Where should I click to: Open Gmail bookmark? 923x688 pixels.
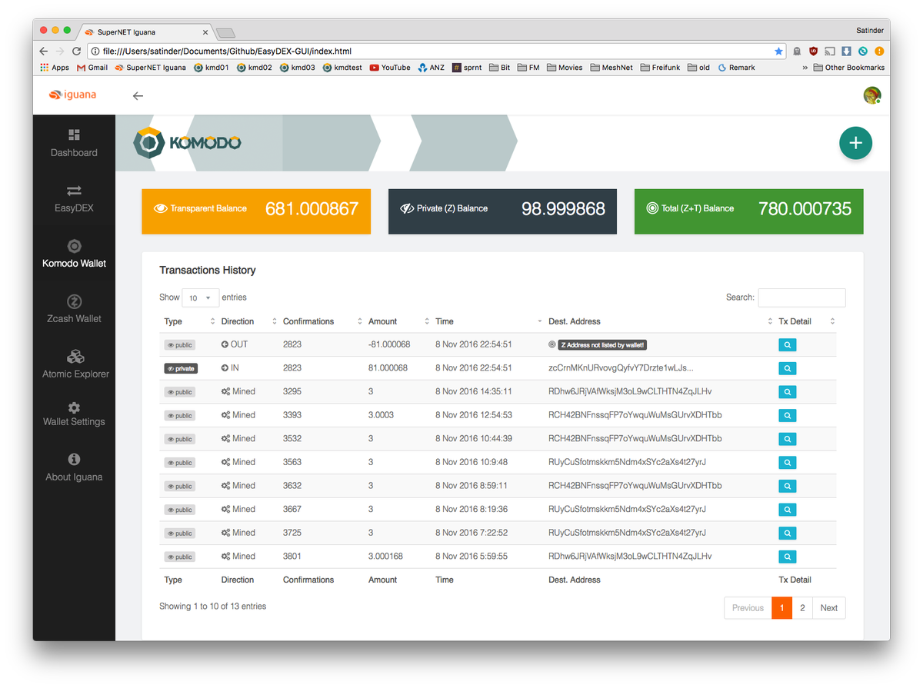pyautogui.click(x=92, y=68)
